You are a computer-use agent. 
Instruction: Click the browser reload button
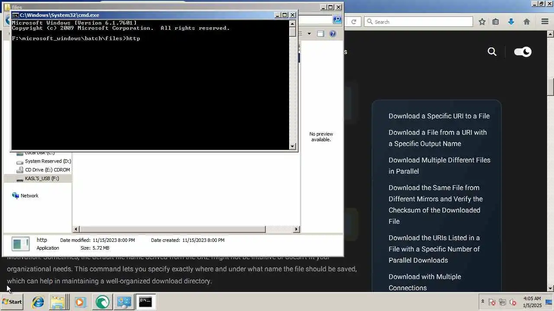click(x=354, y=22)
